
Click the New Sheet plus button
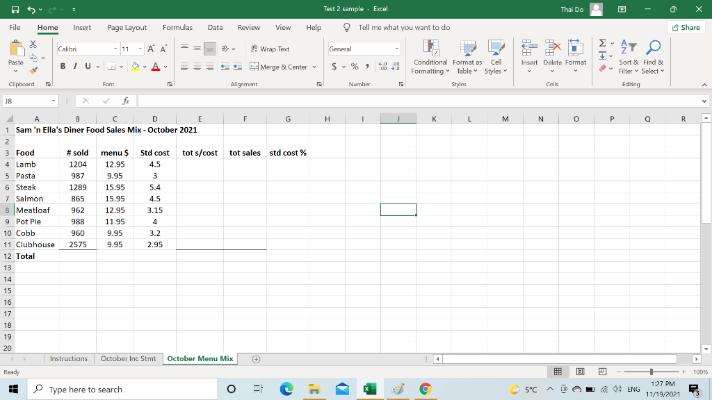pos(255,359)
